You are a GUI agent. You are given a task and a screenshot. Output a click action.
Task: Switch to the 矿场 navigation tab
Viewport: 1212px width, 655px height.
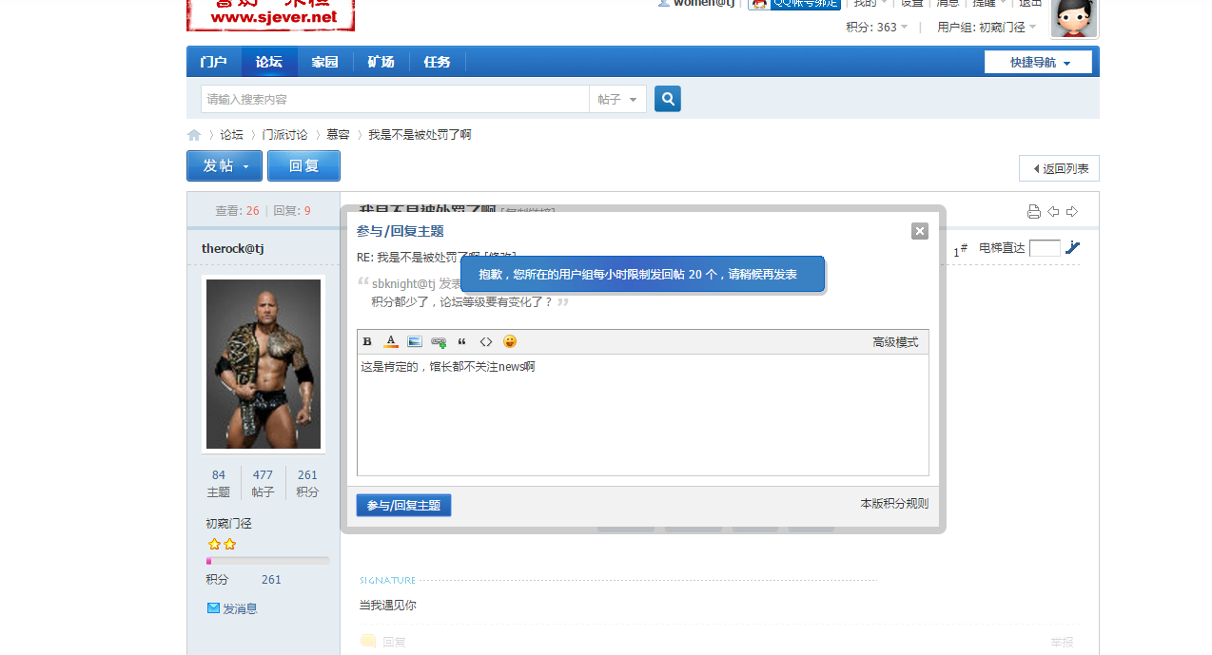coord(381,62)
